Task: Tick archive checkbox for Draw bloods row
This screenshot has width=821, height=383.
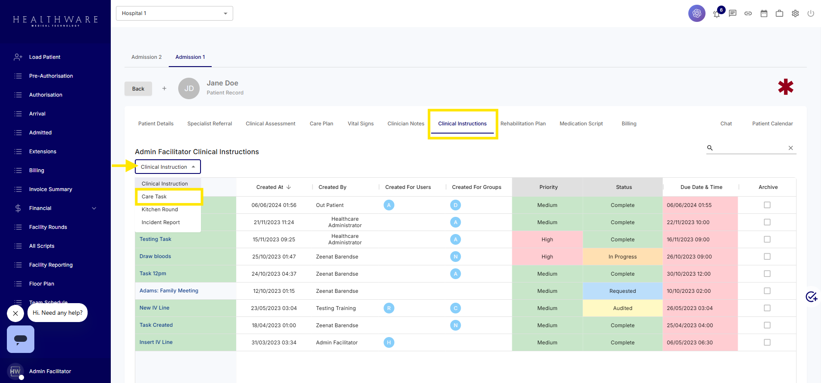Action: pos(767,256)
